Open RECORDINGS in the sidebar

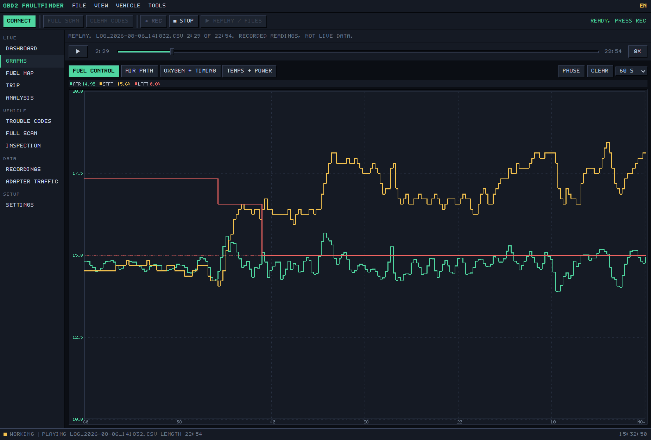click(32, 169)
